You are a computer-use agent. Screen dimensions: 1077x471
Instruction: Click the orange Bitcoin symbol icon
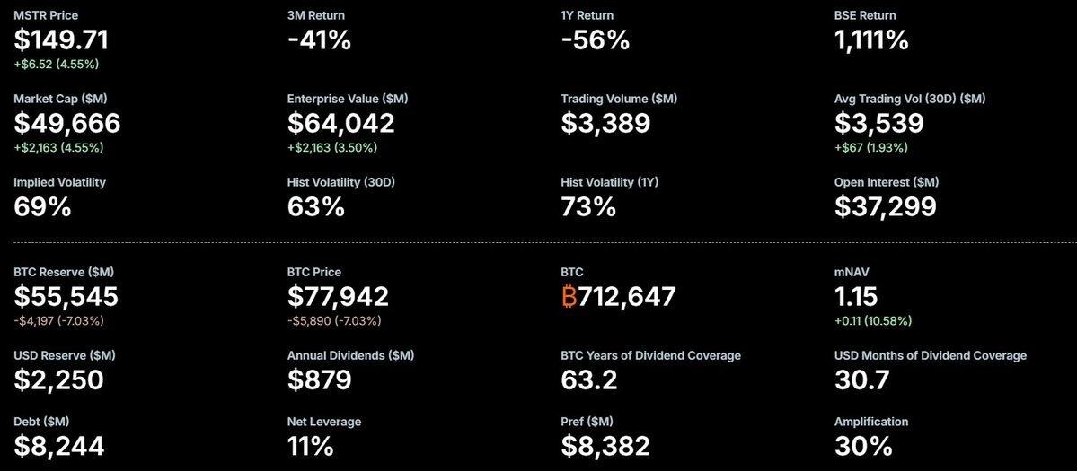[x=569, y=297]
